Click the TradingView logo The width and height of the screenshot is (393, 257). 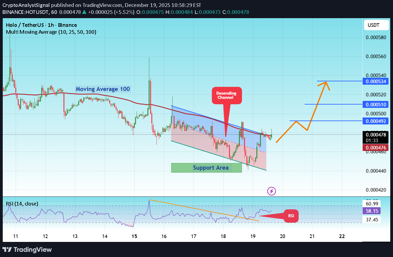26,249
